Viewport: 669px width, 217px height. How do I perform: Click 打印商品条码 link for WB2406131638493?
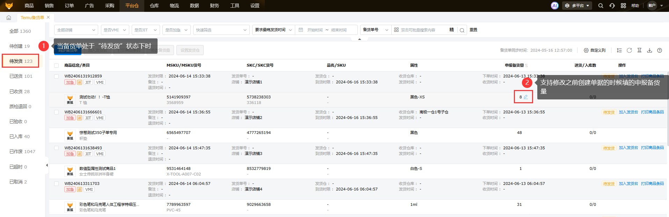click(x=652, y=148)
